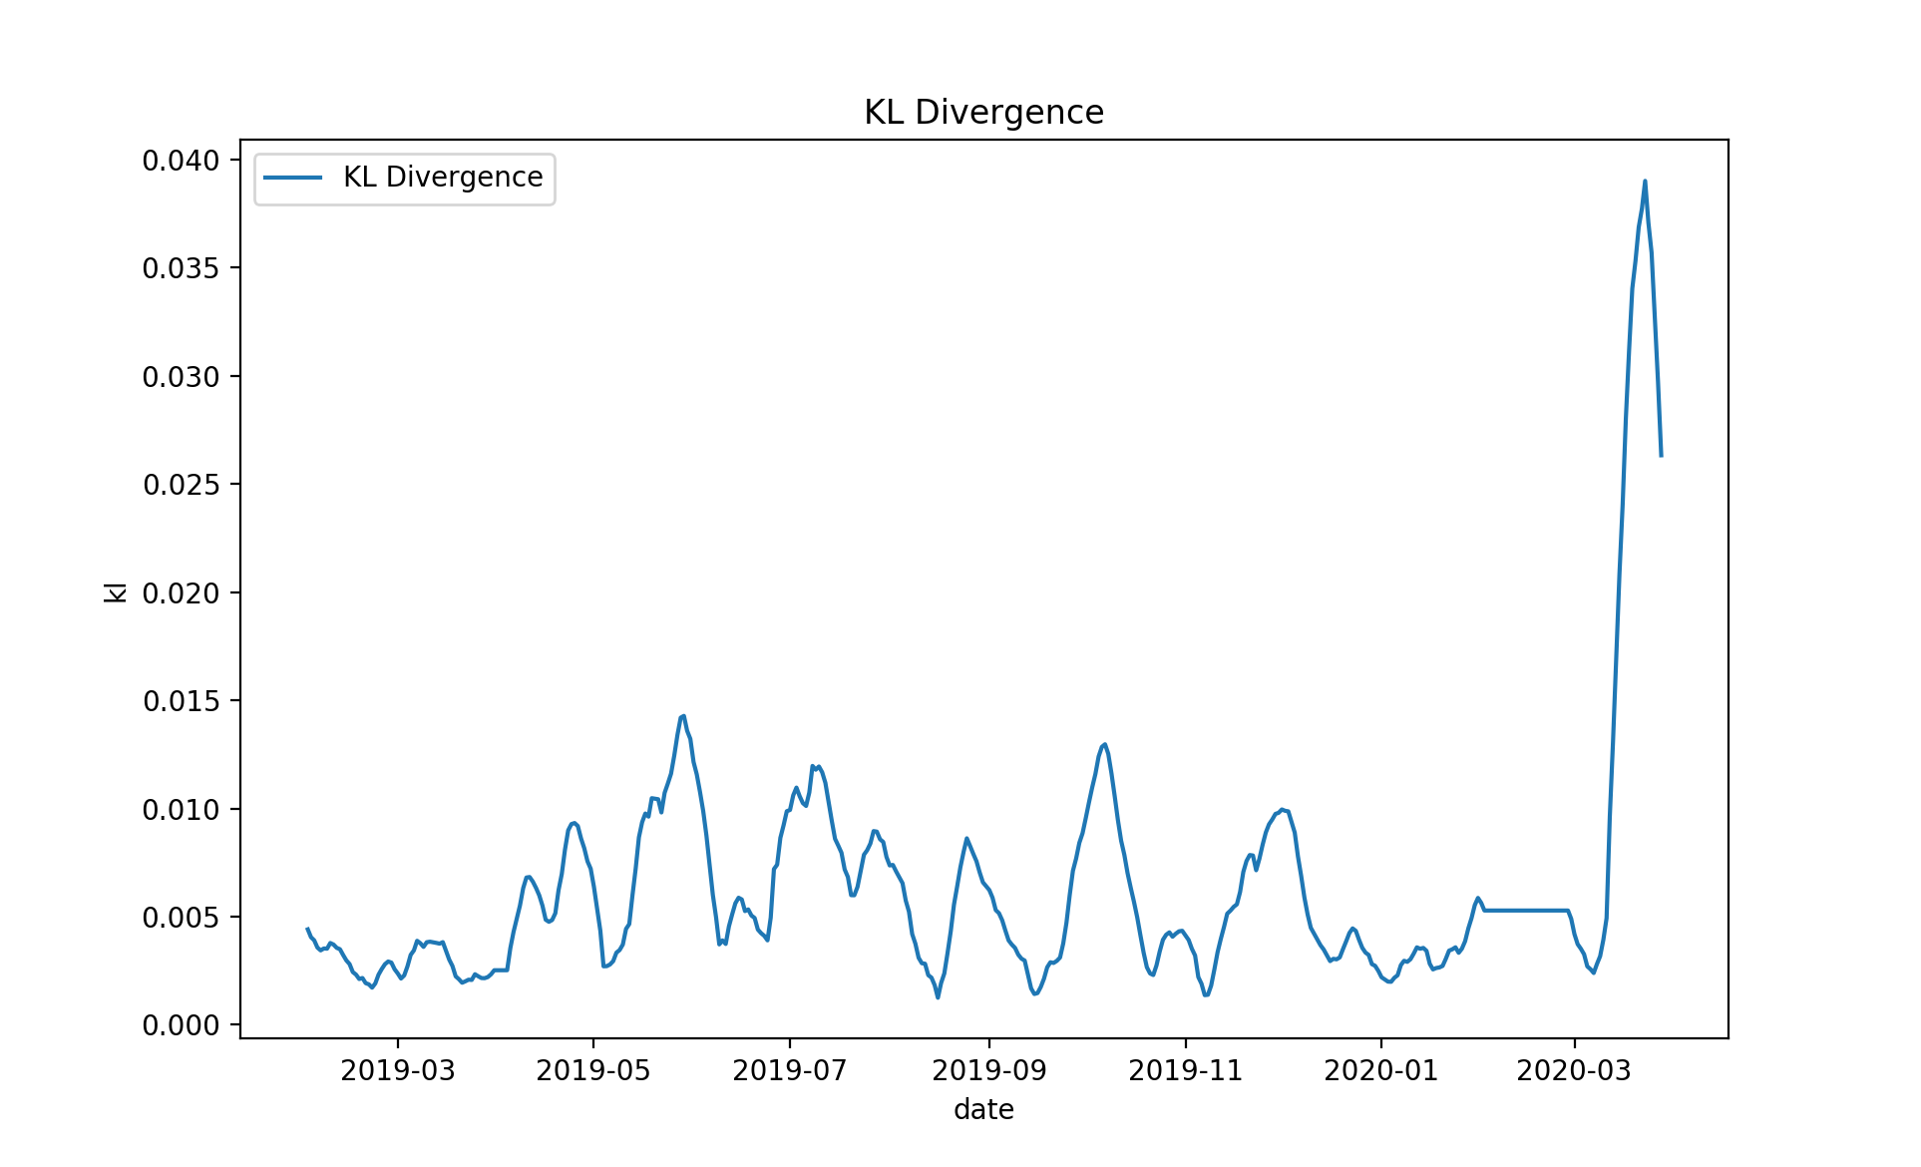Select the 2019-07 x-axis tick label
This screenshot has height=1167, width=1921.
tap(790, 1071)
